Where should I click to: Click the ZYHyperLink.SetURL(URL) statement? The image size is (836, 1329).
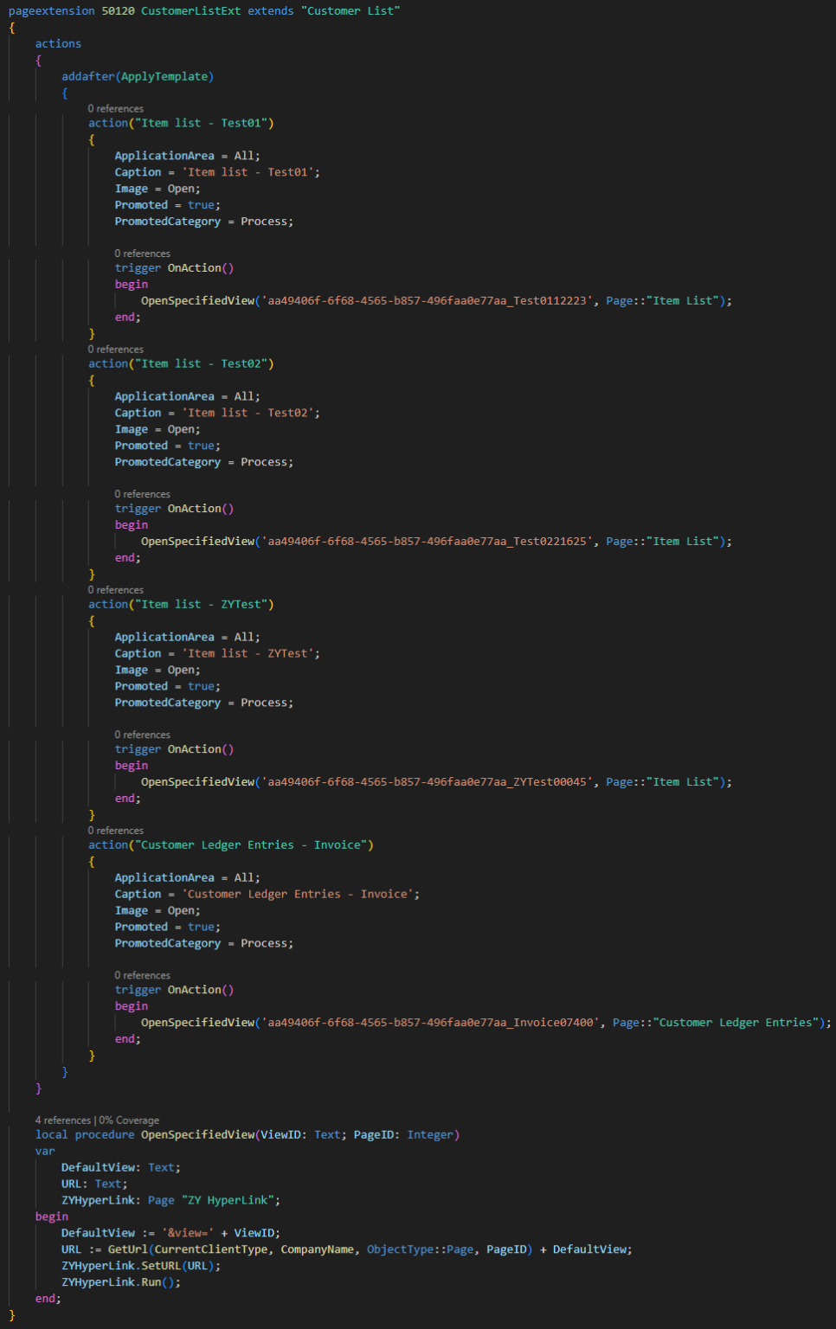(x=140, y=1265)
